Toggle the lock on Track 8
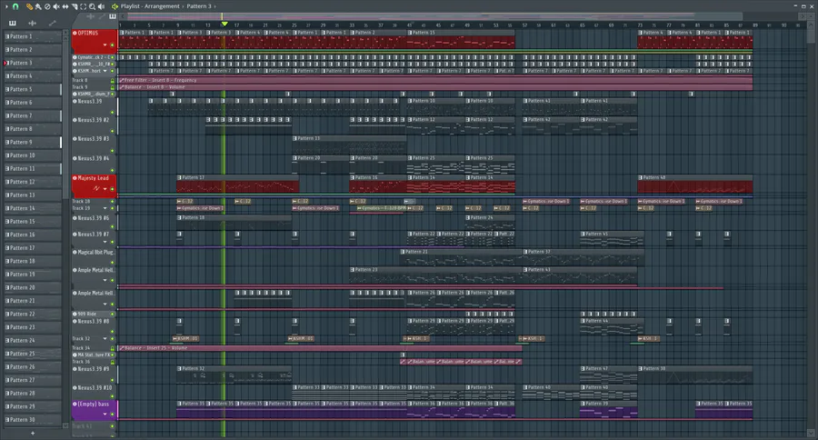This screenshot has width=818, height=440. pos(112,80)
